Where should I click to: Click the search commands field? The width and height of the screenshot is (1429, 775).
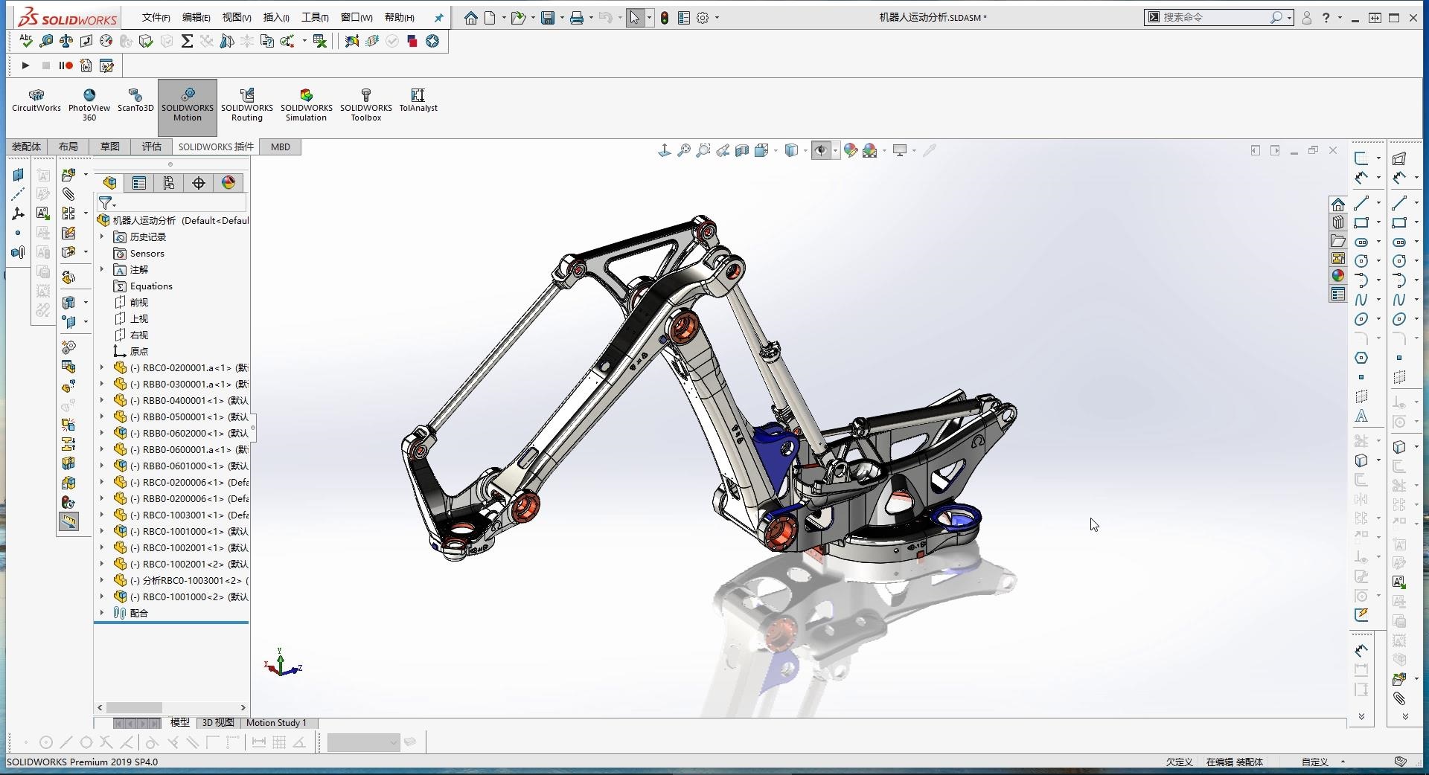pos(1215,17)
